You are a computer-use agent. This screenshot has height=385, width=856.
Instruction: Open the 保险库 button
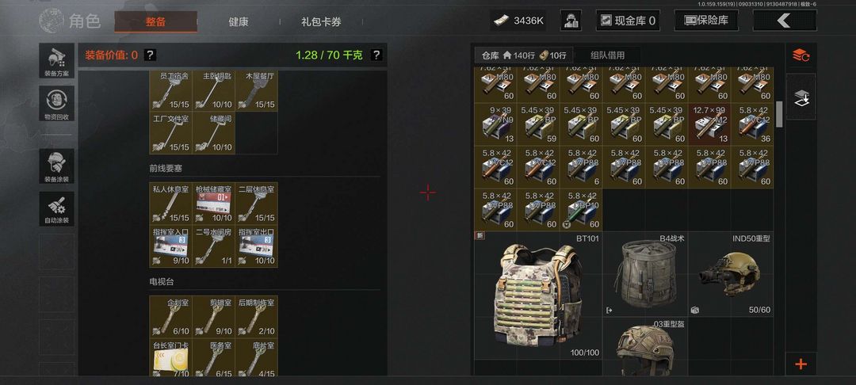pos(706,21)
